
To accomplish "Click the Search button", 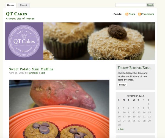I will tap(150, 5).
